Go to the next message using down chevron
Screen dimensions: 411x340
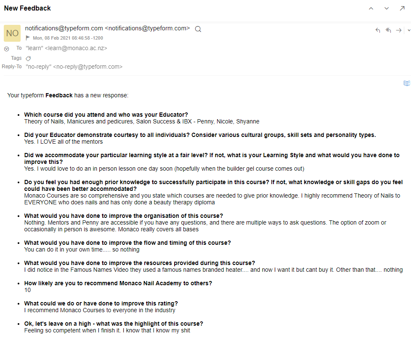[x=387, y=8]
